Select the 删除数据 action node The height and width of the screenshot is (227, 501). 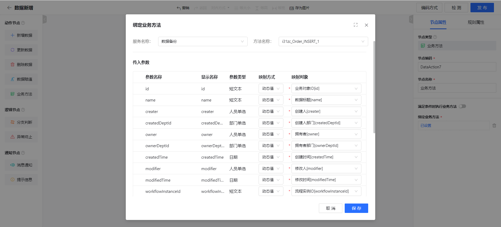click(x=21, y=64)
